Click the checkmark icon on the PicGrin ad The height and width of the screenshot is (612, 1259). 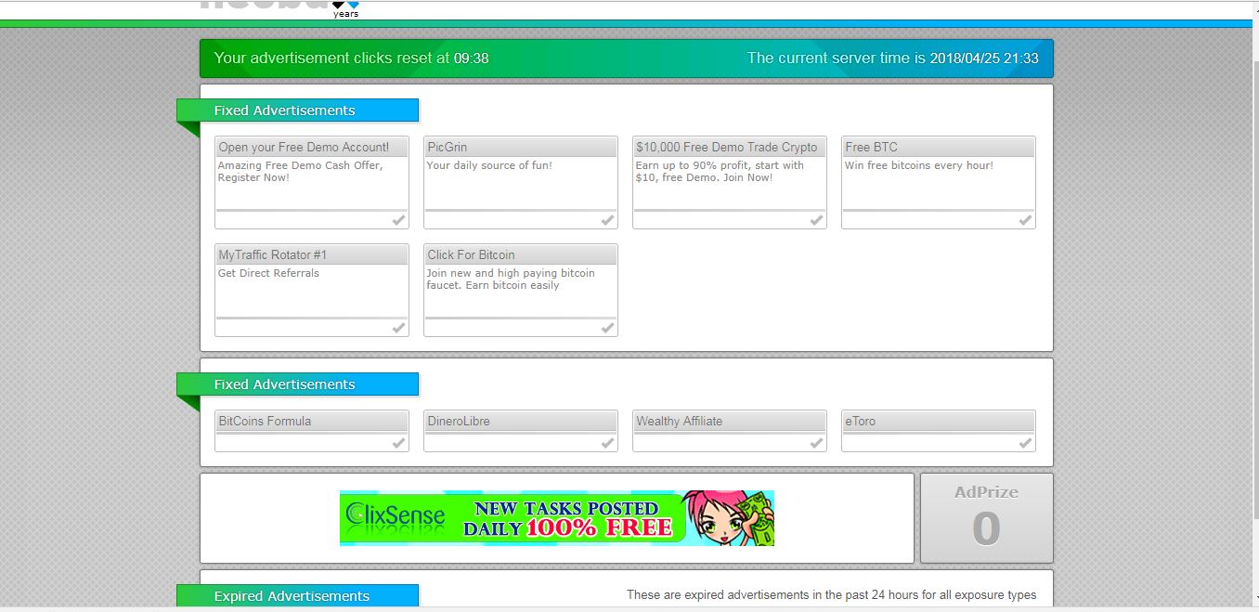pos(607,220)
